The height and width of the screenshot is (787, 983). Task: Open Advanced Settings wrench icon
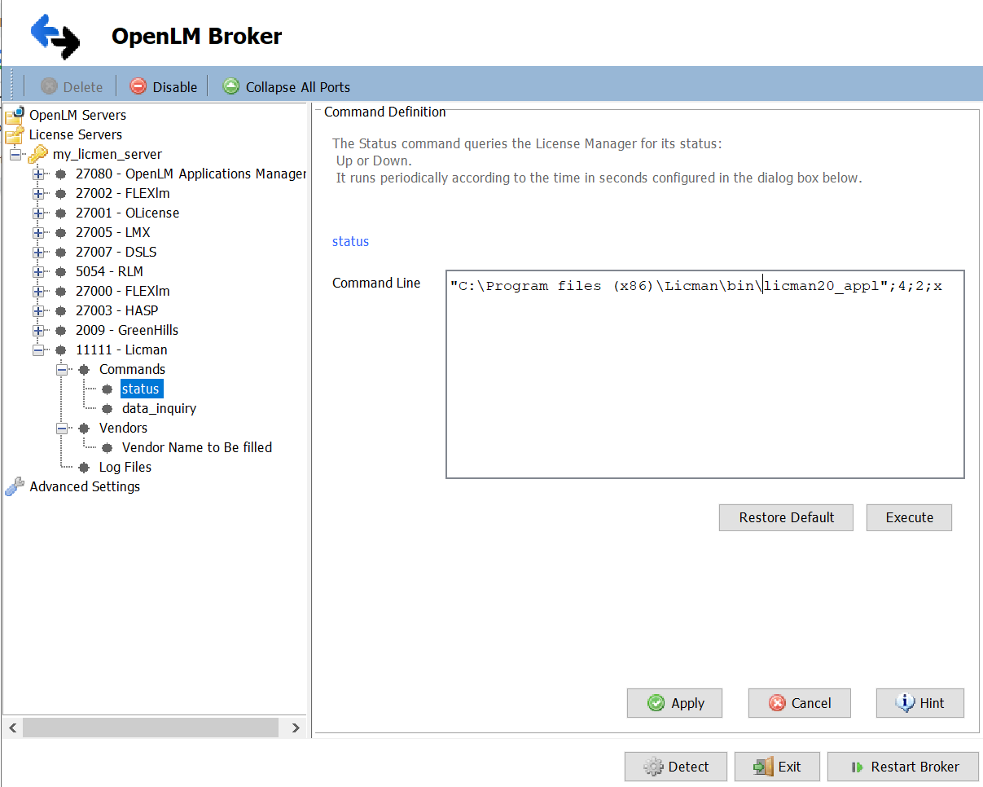[x=15, y=487]
